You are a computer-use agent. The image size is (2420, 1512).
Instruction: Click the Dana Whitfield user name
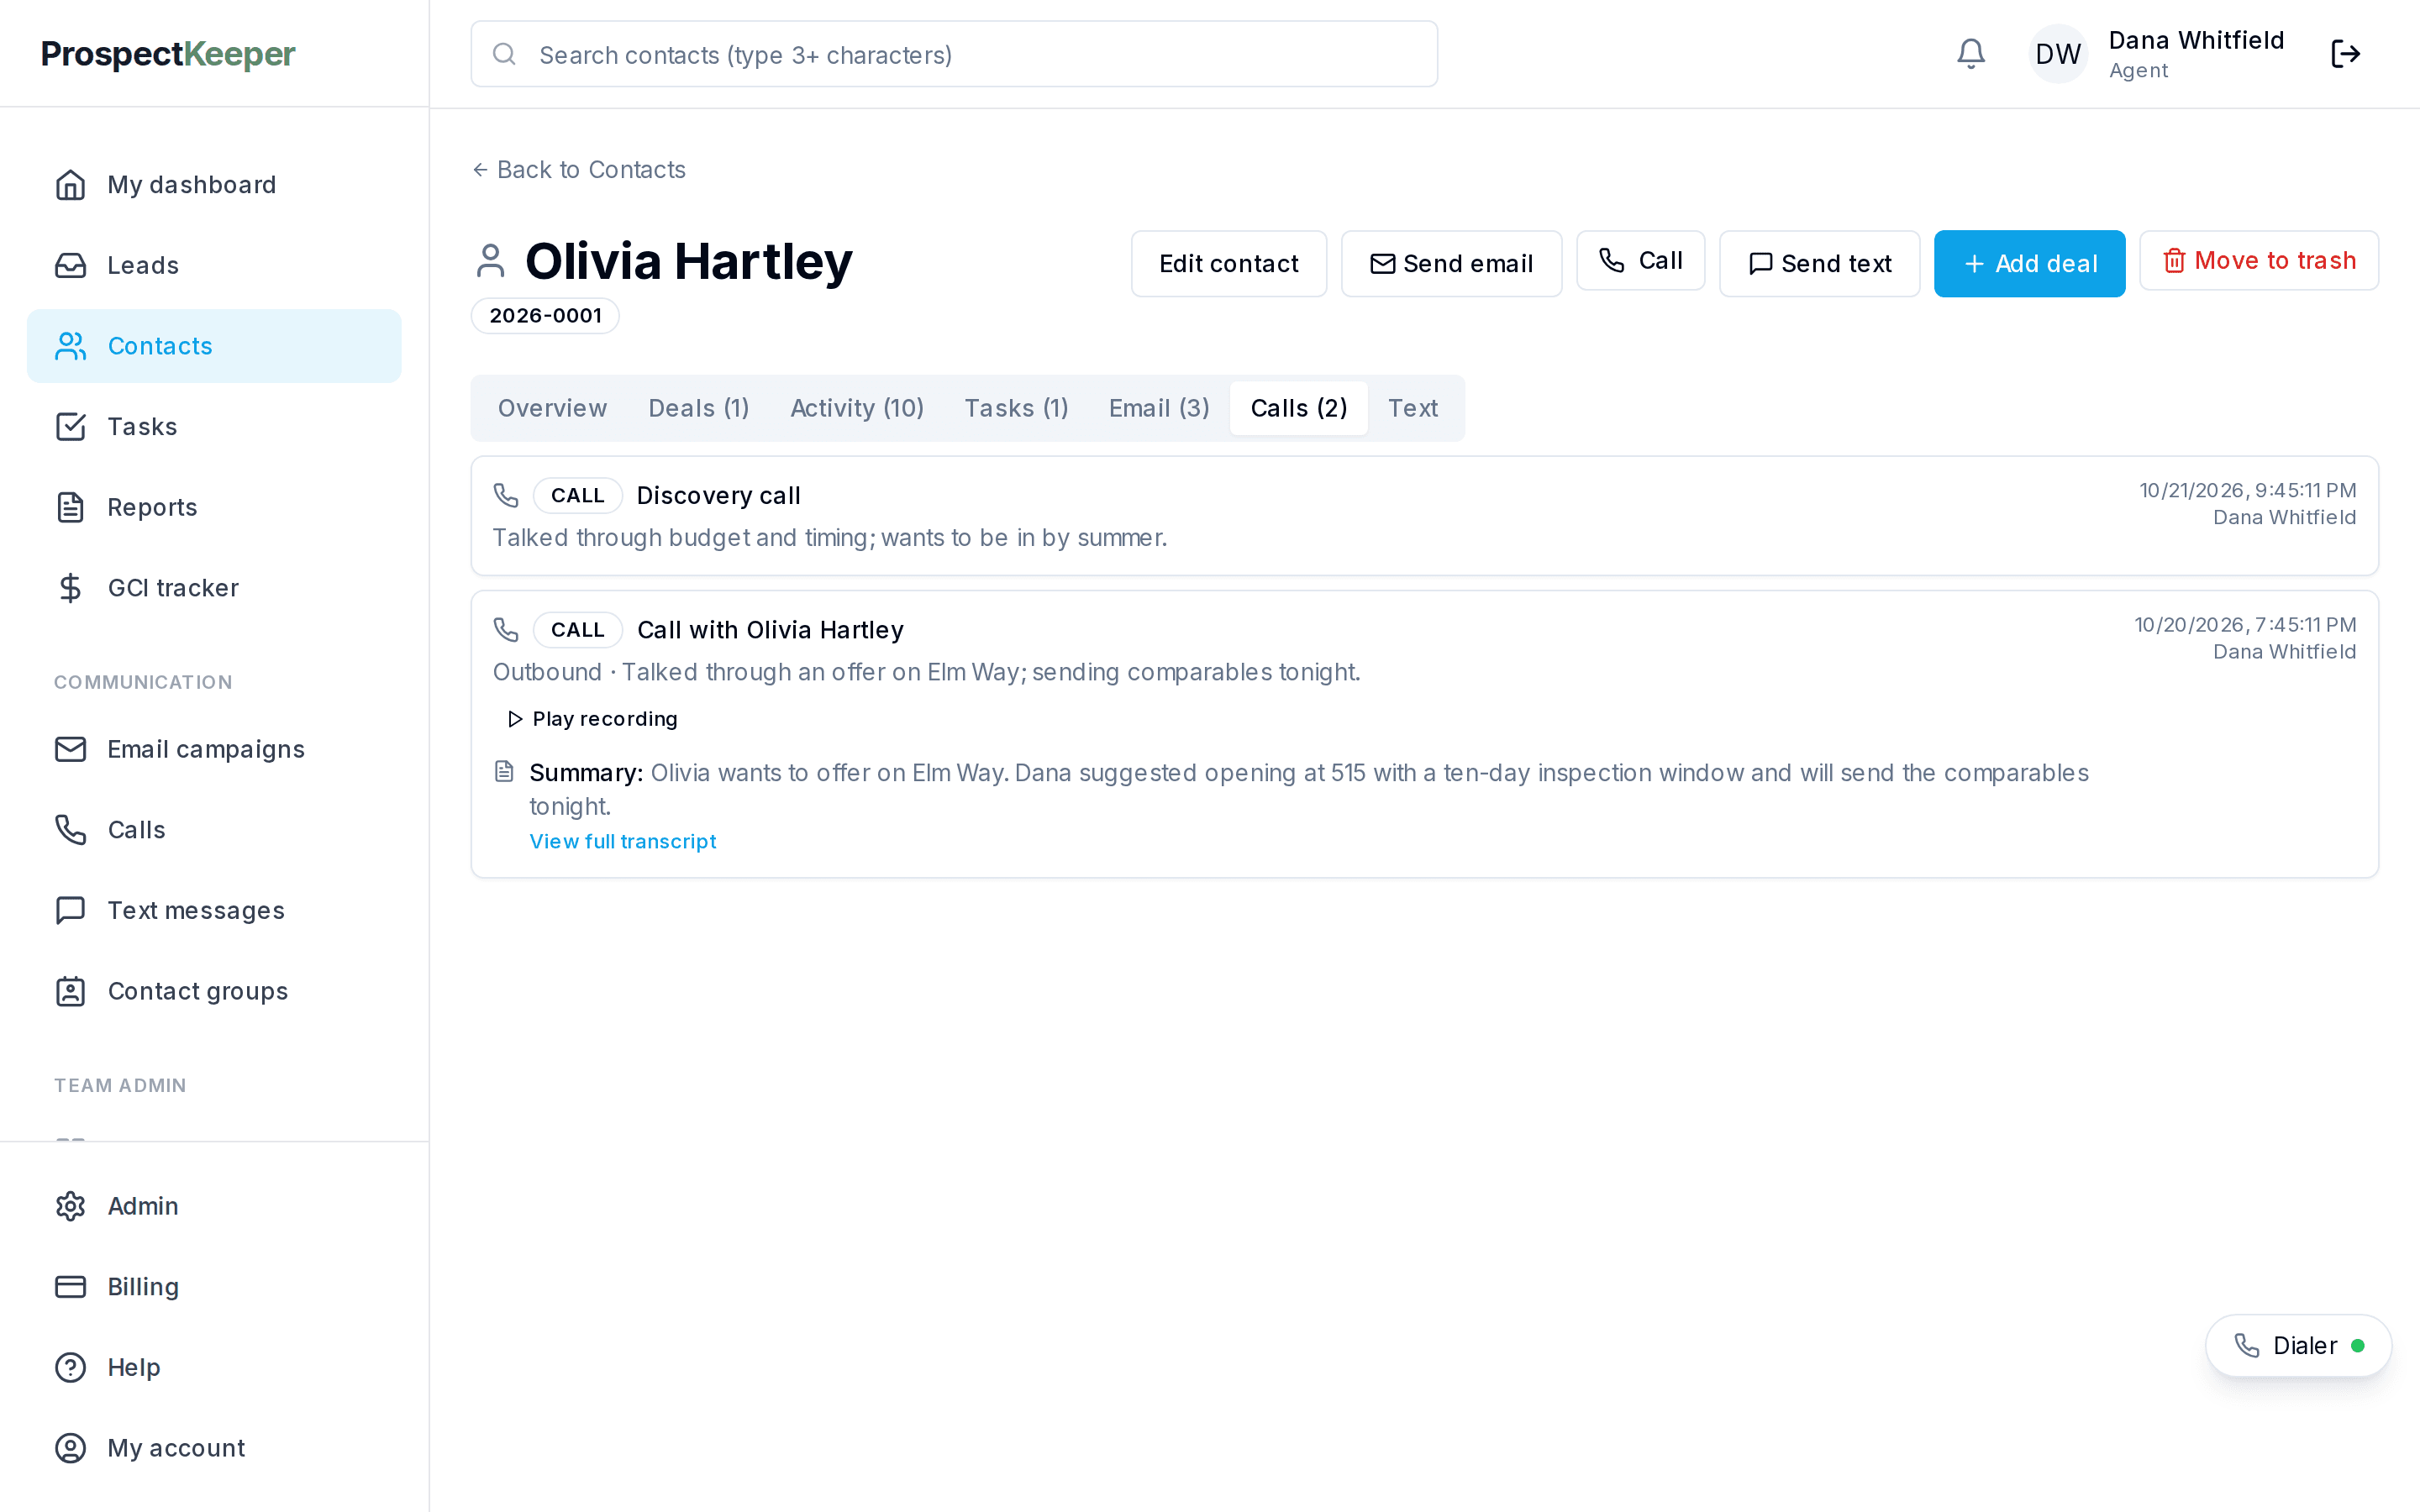(x=2196, y=40)
